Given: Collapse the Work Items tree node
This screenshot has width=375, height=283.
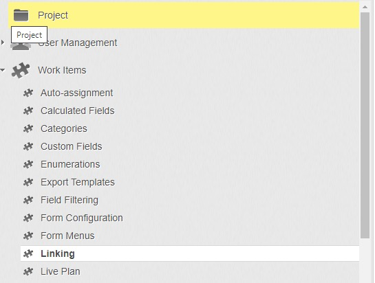Looking at the screenshot, I should 3,70.
